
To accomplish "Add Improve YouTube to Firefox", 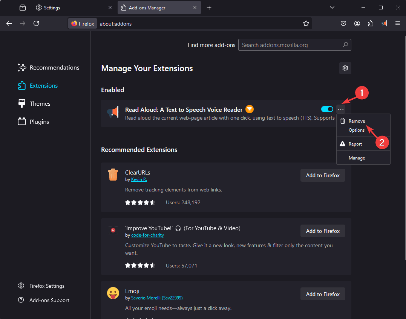I will coord(323,231).
